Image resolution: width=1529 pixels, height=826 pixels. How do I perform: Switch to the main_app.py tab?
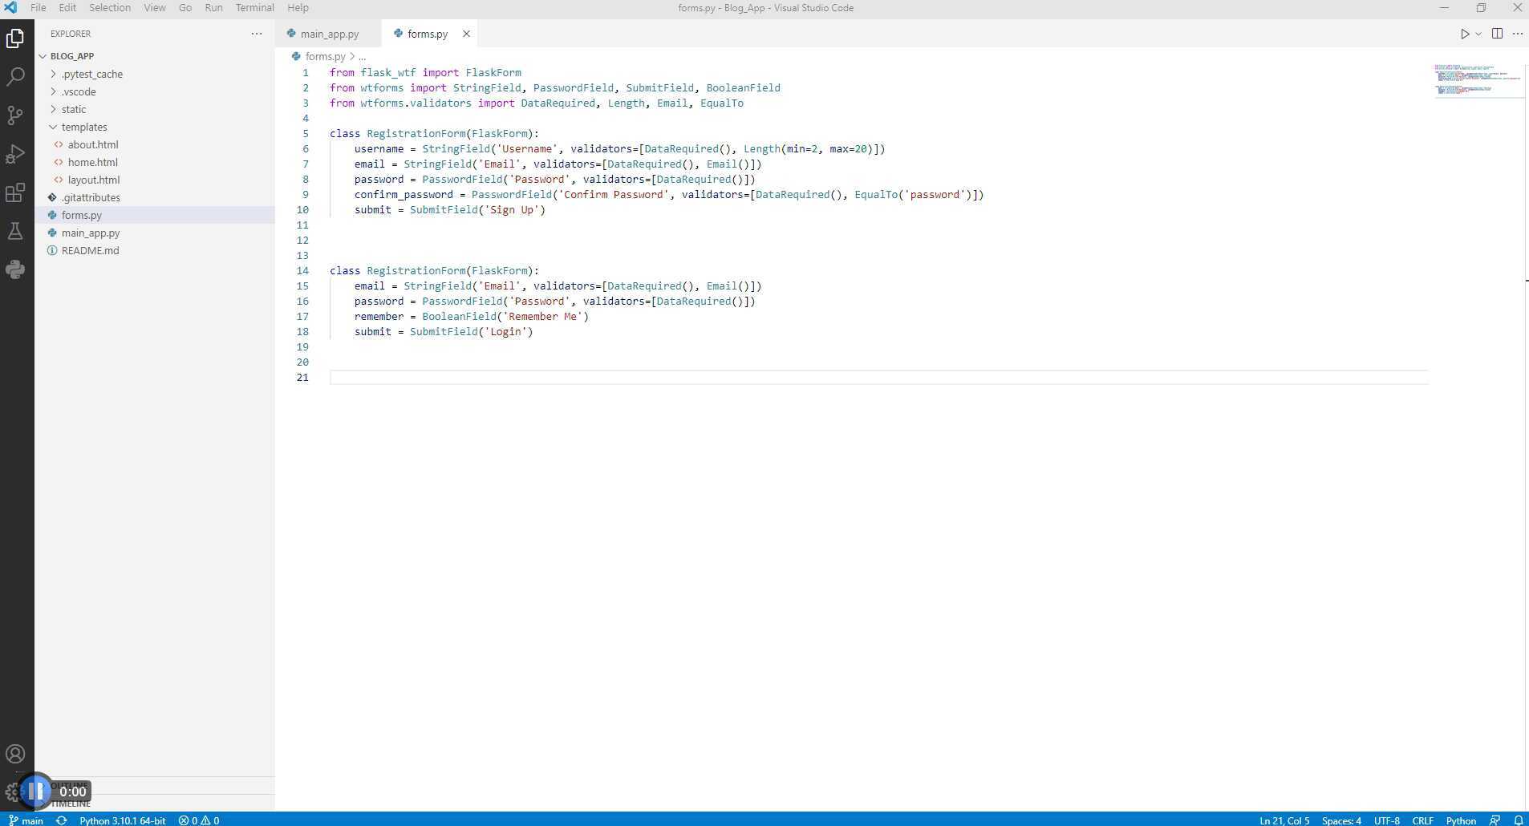point(329,33)
